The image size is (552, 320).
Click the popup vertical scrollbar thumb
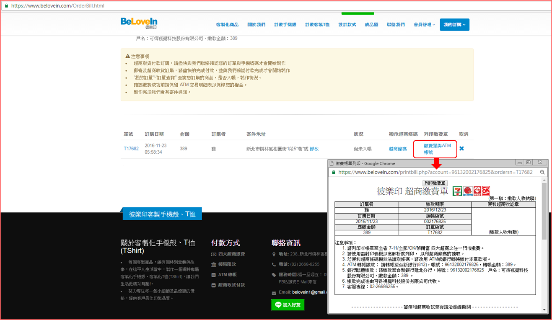pos(544,211)
